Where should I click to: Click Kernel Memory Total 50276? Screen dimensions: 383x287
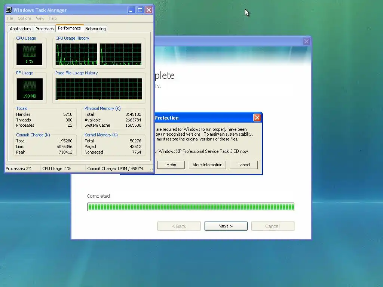pos(135,141)
